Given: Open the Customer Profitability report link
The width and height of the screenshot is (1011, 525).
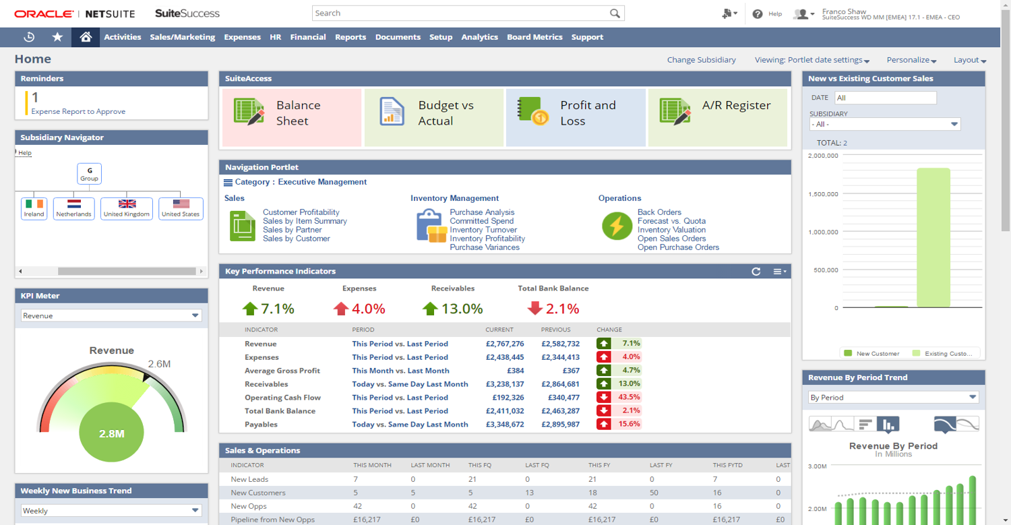Looking at the screenshot, I should pos(301,212).
